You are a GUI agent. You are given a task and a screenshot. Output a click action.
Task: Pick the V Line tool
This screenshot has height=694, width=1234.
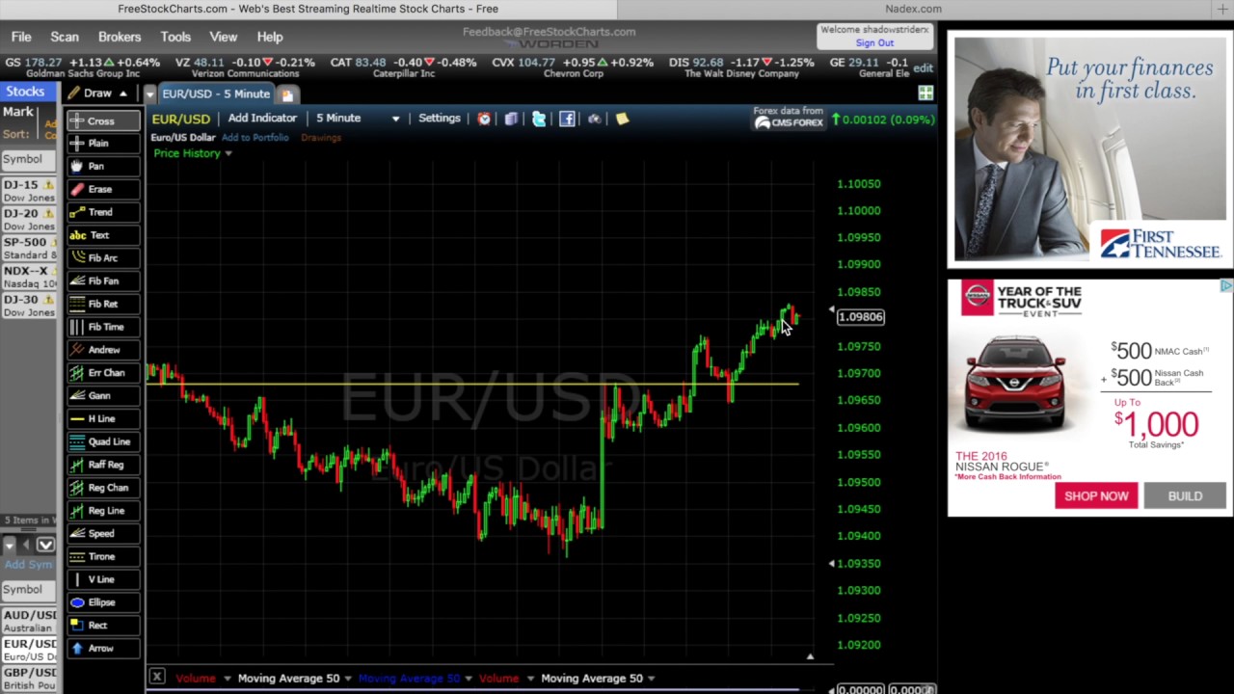103,579
